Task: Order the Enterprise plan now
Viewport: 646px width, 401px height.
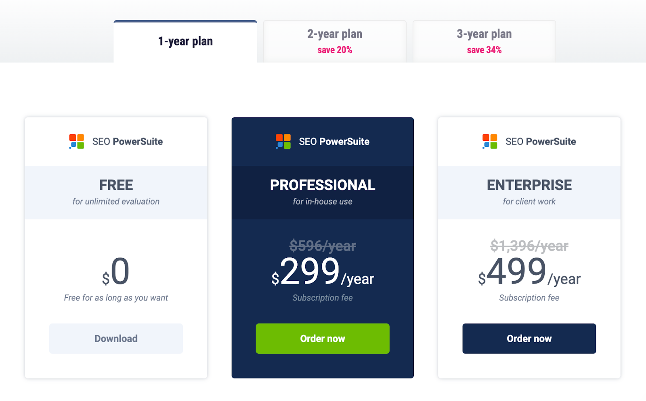Action: [x=529, y=338]
